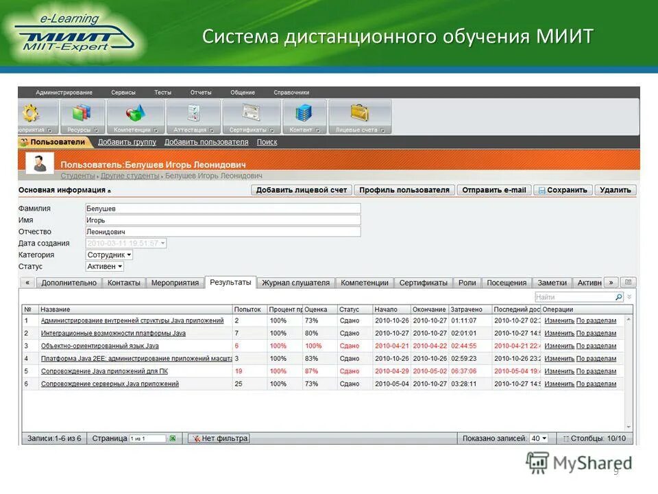Open the Статус Активен dropdown
Image resolution: width=658 pixels, height=494 pixels.
tap(104, 266)
